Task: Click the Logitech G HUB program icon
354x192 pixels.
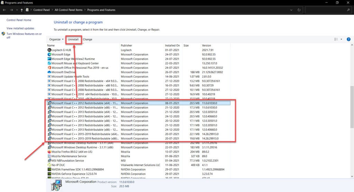Action: coord(49,50)
